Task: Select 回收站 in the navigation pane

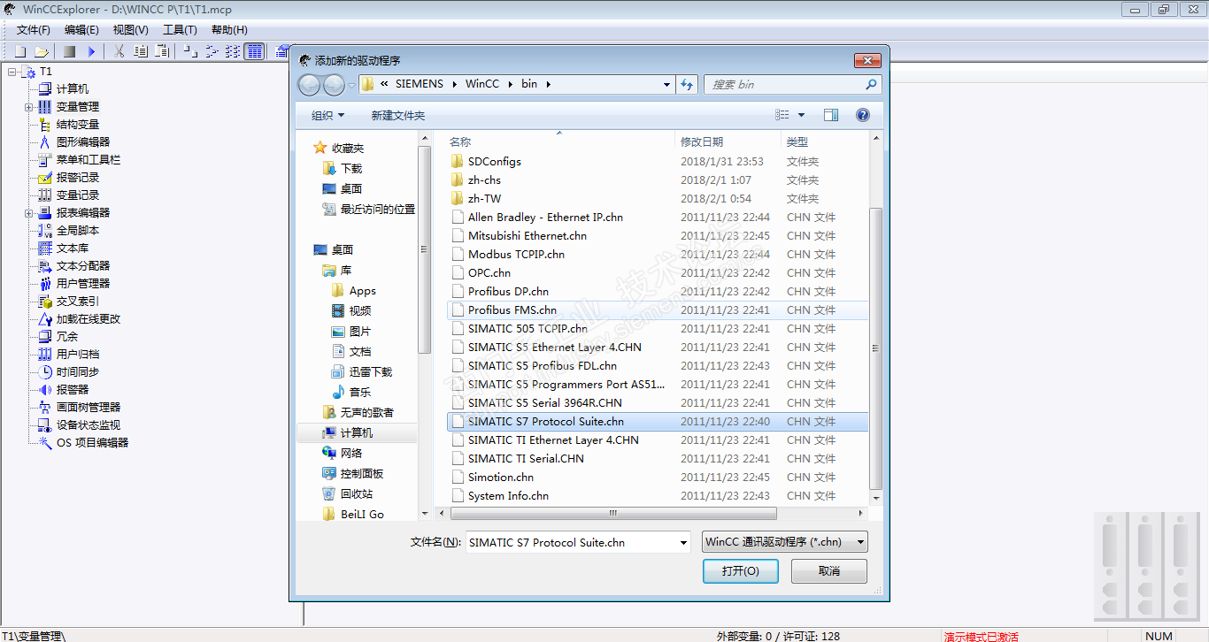Action: [x=357, y=494]
